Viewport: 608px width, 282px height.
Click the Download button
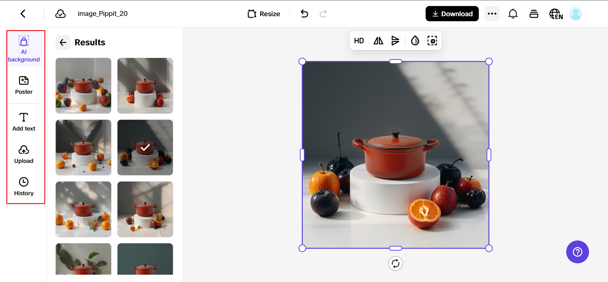coord(452,14)
